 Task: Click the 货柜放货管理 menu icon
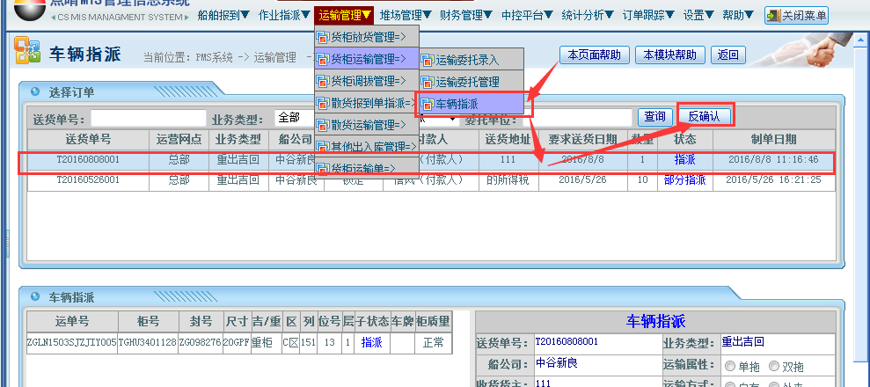[323, 39]
